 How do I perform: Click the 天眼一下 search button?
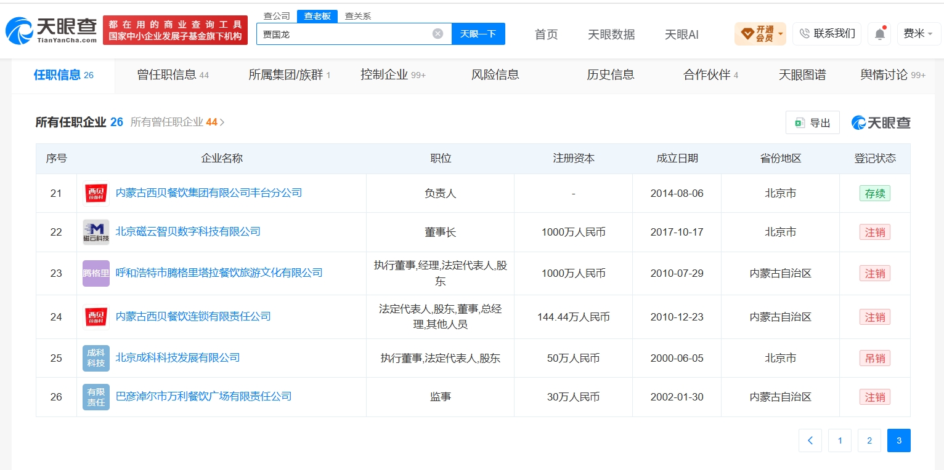click(x=478, y=34)
